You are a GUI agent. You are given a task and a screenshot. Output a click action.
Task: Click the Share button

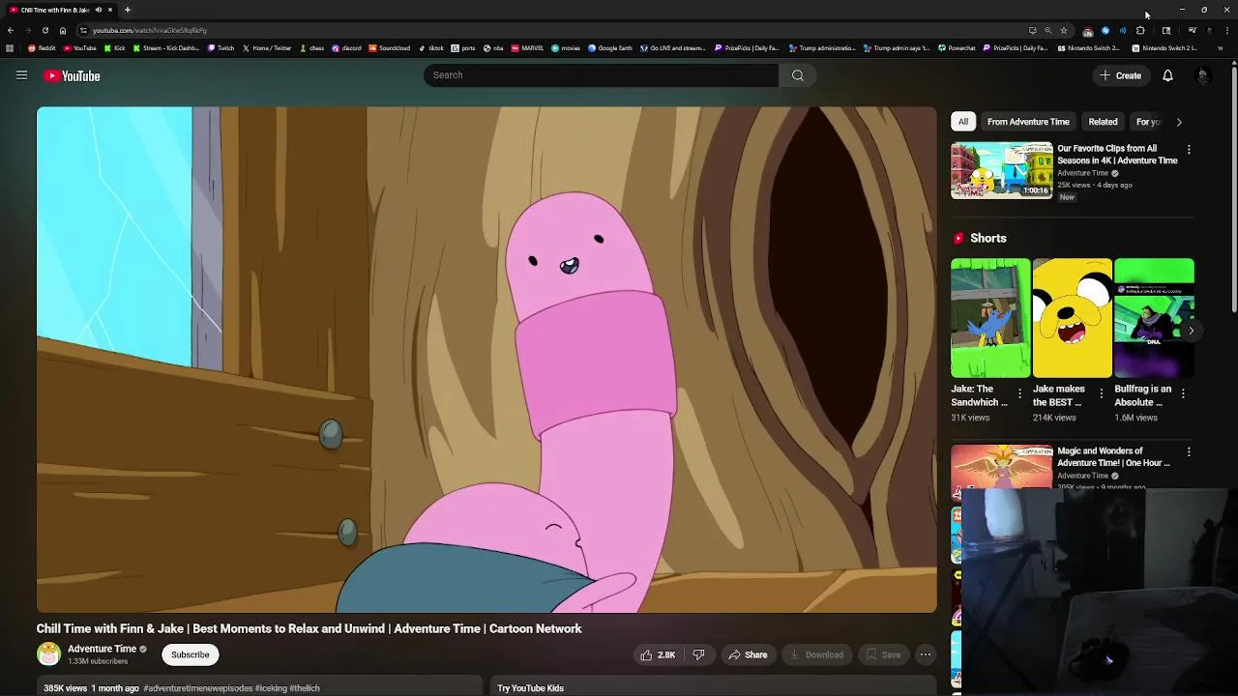point(748,654)
